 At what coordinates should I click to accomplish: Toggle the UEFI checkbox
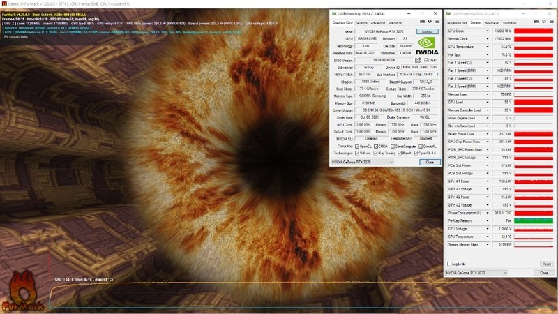pos(425,60)
